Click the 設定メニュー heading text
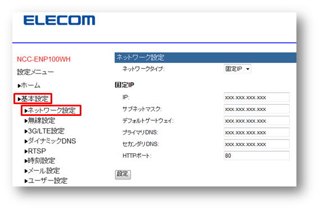Image resolution: width=320 pixels, height=210 pixels. 35,72
